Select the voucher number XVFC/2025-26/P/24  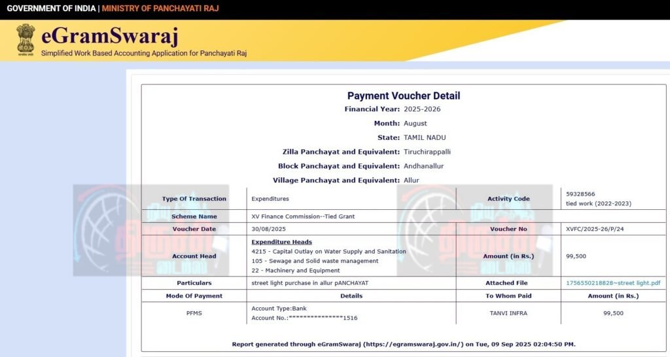pyautogui.click(x=594, y=229)
